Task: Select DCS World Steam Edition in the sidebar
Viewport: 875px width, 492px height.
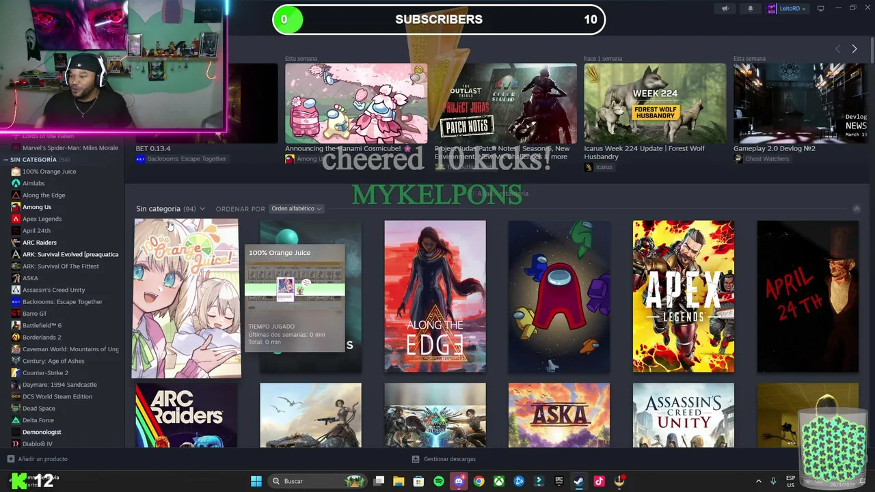Action: (57, 396)
